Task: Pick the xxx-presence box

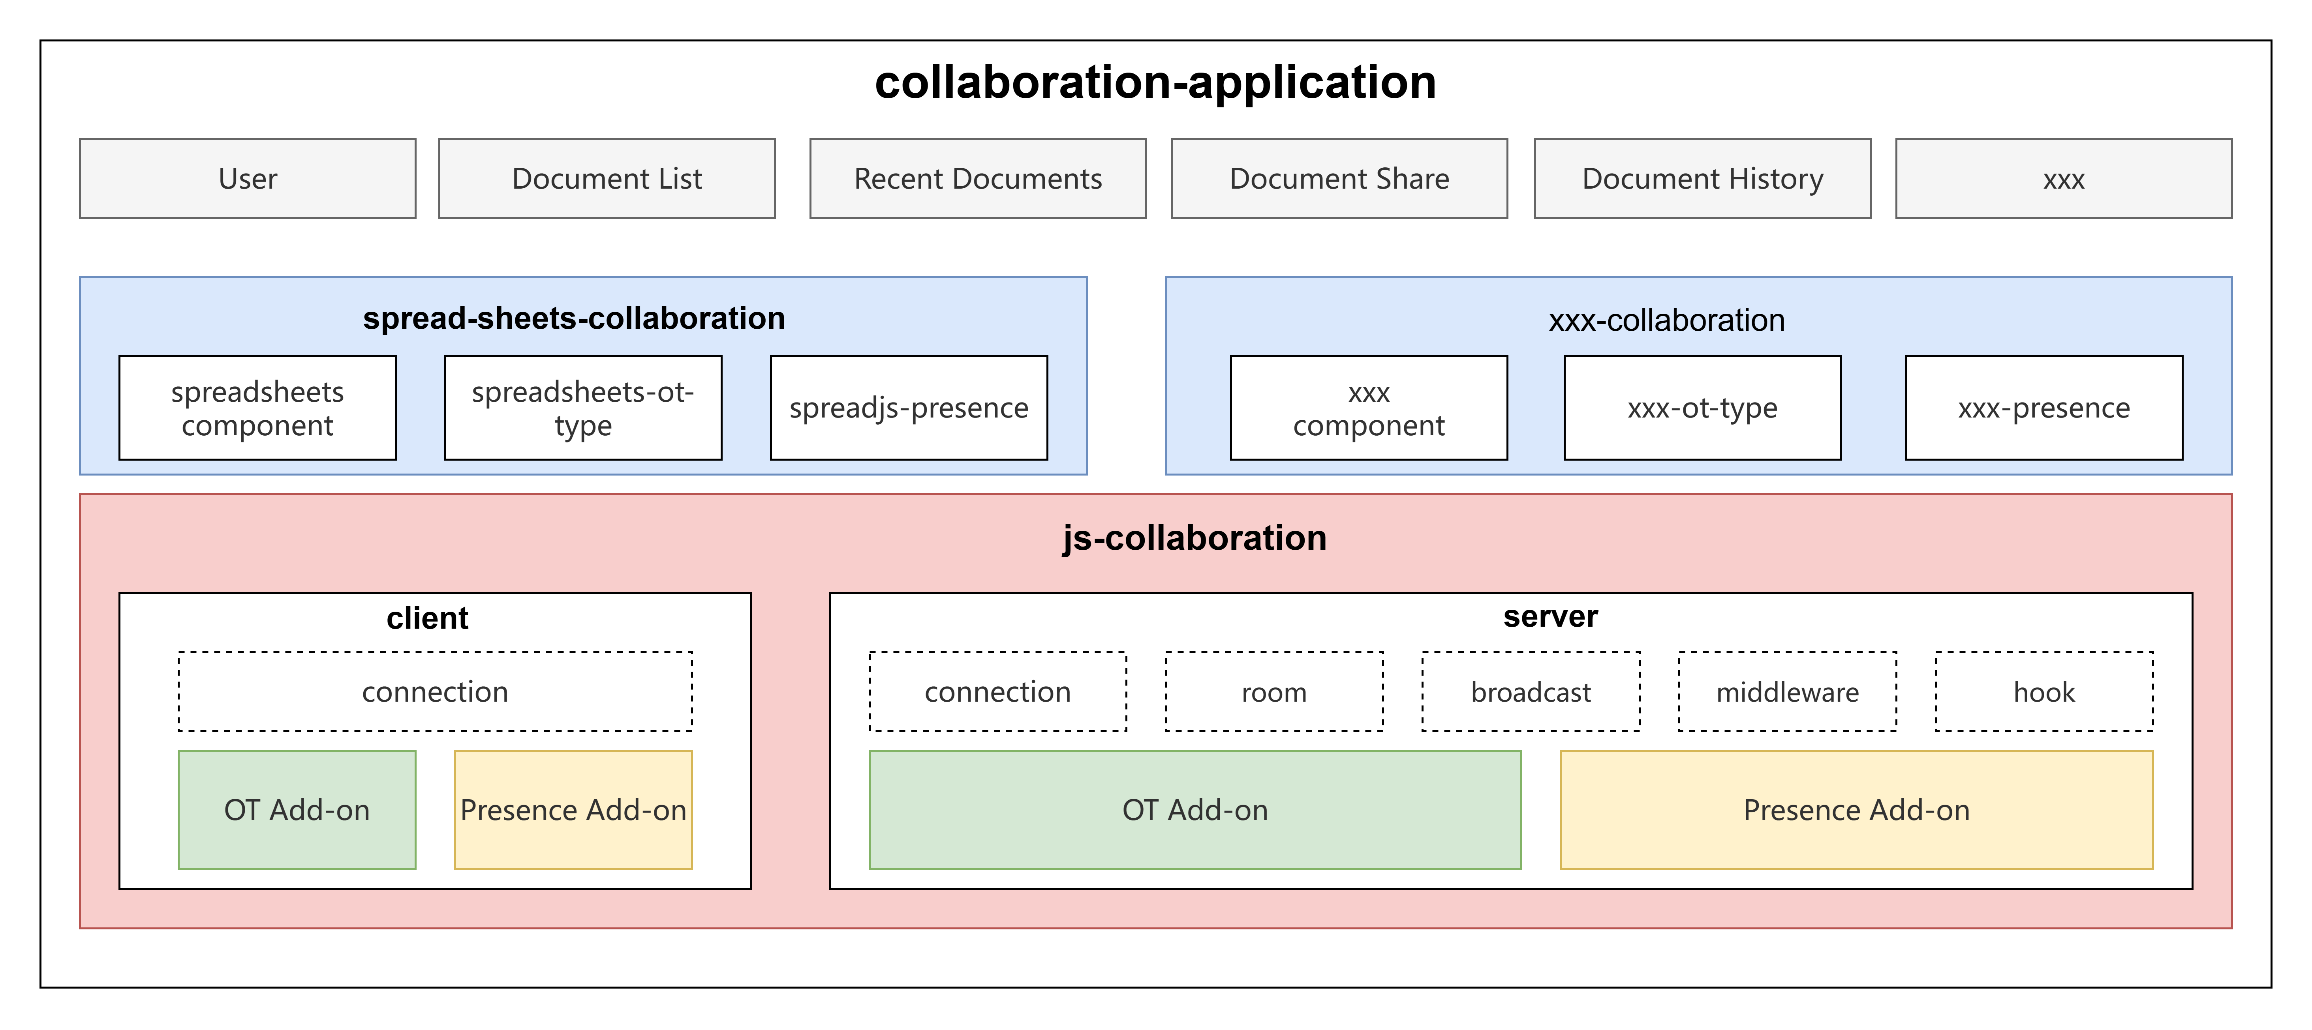Action: pos(2045,408)
